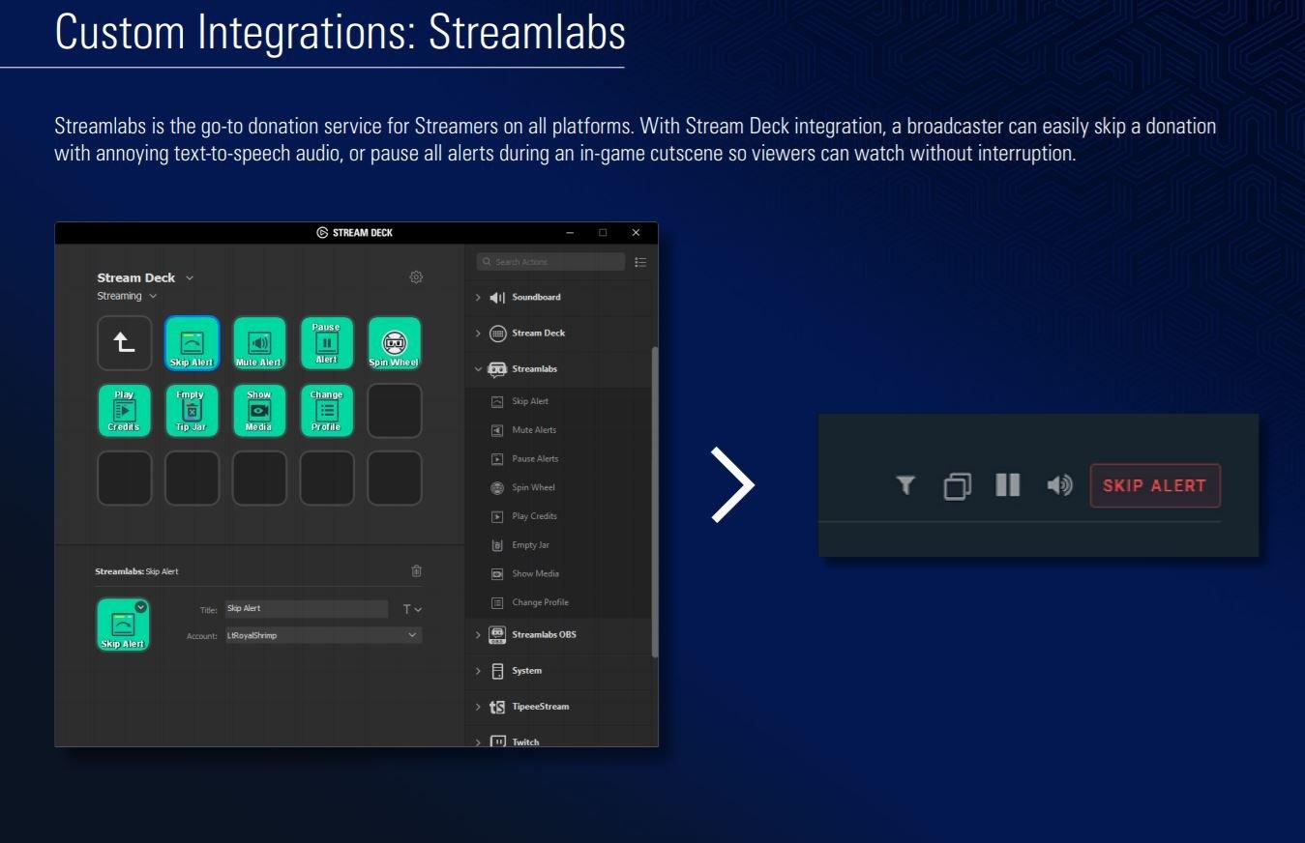Select the Spin Wheel key icon
This screenshot has height=843, width=1305.
394,342
